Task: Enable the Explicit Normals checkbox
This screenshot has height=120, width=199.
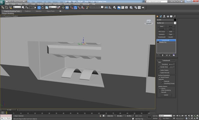Action: [x=159, y=73]
